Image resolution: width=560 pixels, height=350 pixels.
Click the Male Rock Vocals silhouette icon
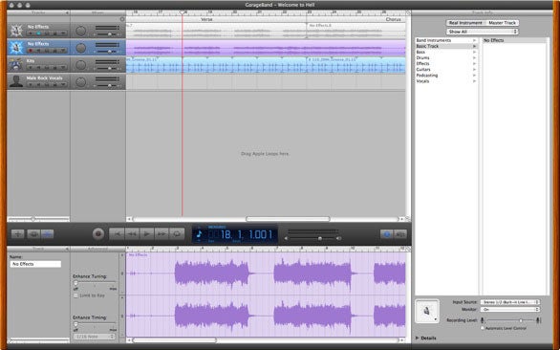click(x=15, y=82)
